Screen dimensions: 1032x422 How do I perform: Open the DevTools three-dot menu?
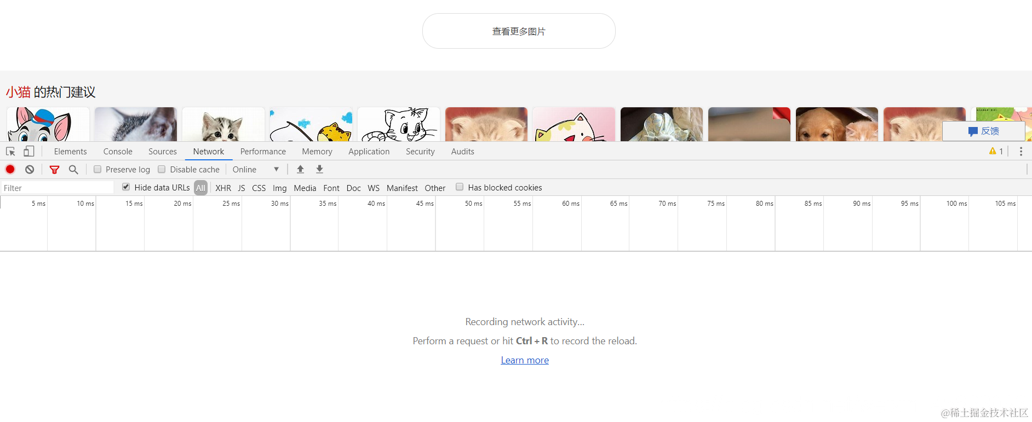pyautogui.click(x=1021, y=152)
